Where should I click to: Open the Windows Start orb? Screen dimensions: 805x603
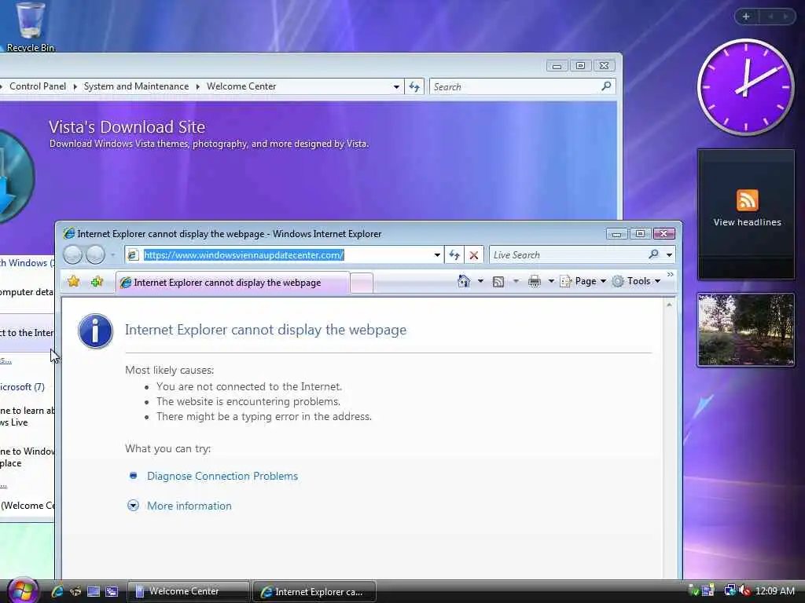[23, 590]
